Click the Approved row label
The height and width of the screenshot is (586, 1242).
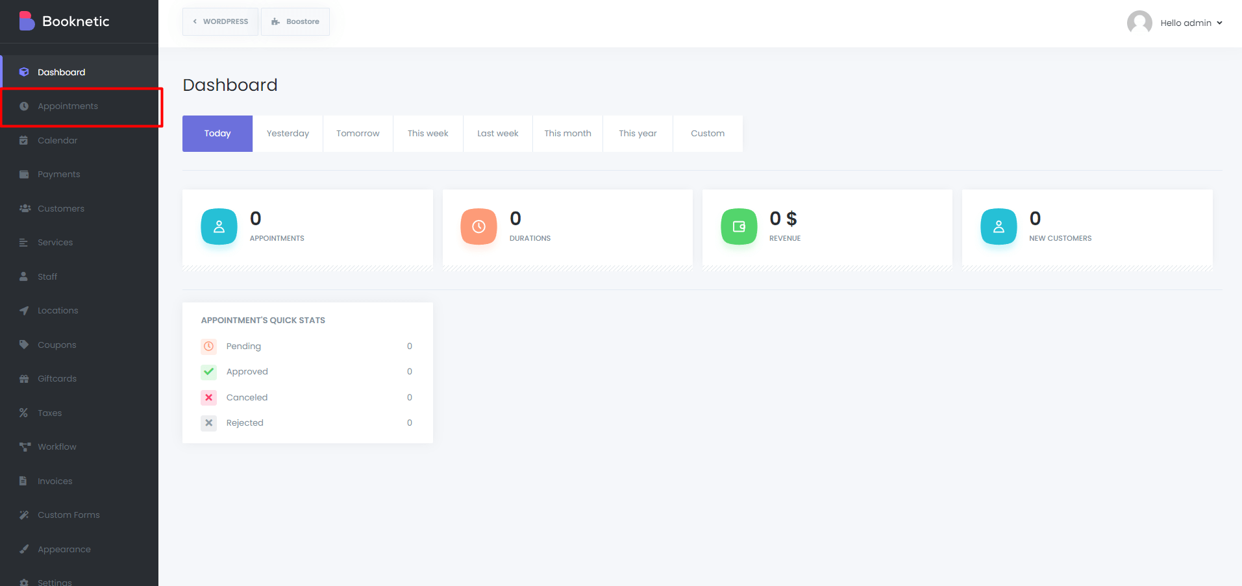point(247,372)
